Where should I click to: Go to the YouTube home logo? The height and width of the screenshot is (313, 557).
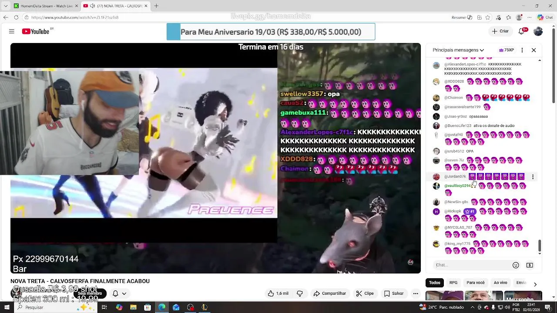click(36, 31)
